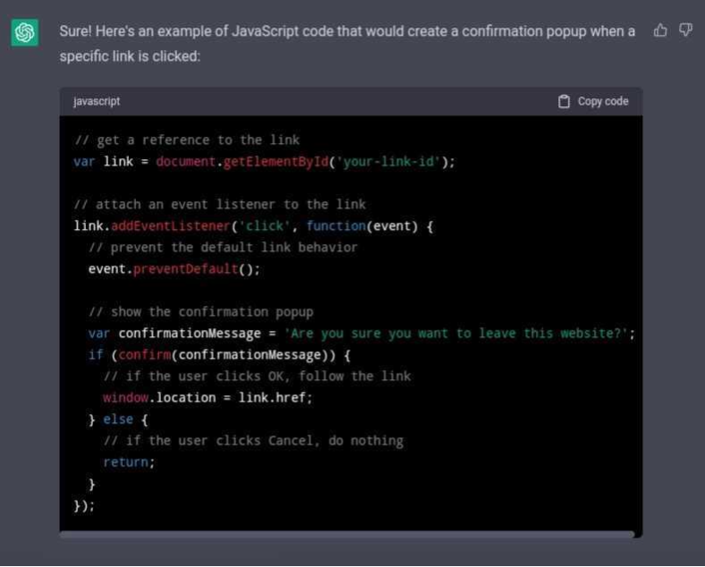Click the window.location assignment line

click(x=208, y=398)
